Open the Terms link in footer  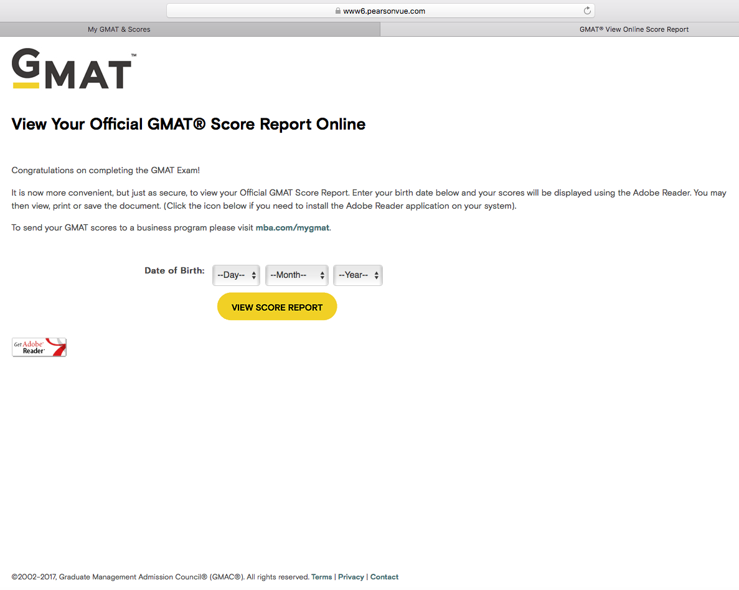(x=321, y=577)
